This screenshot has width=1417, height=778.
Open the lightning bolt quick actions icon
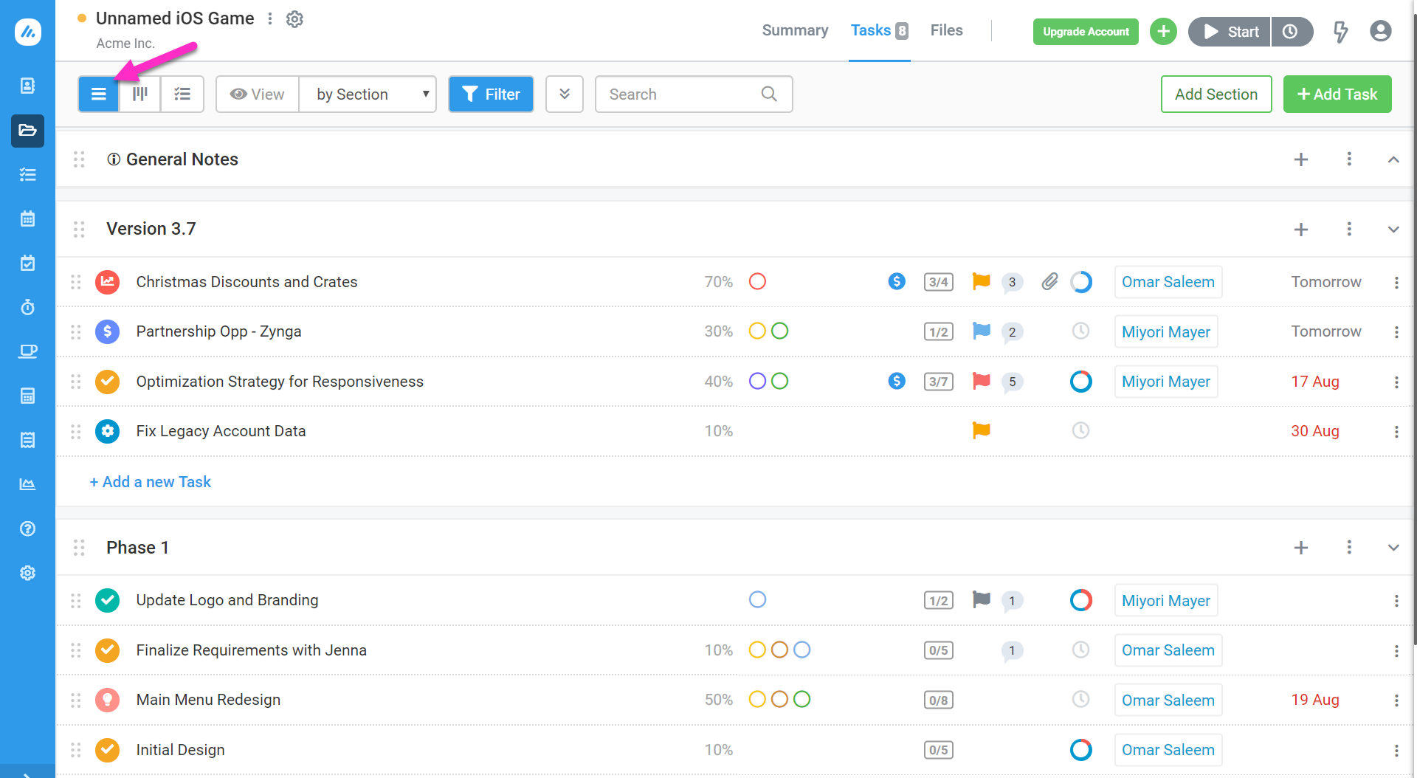click(1342, 31)
